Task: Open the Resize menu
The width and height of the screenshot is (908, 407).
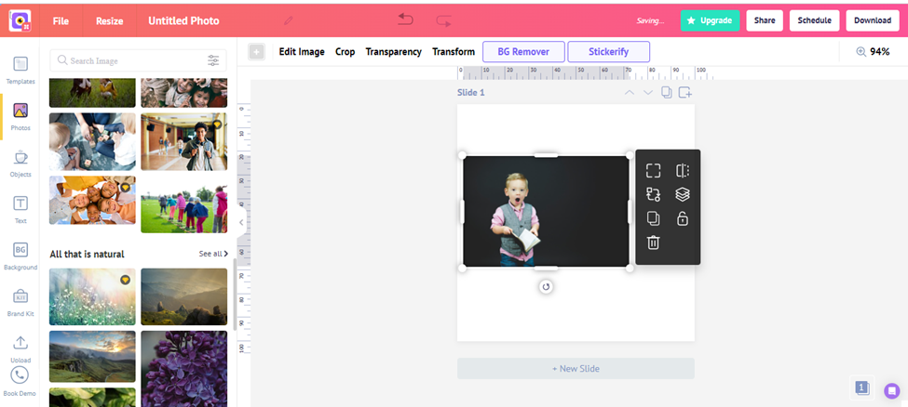Action: pyautogui.click(x=110, y=20)
